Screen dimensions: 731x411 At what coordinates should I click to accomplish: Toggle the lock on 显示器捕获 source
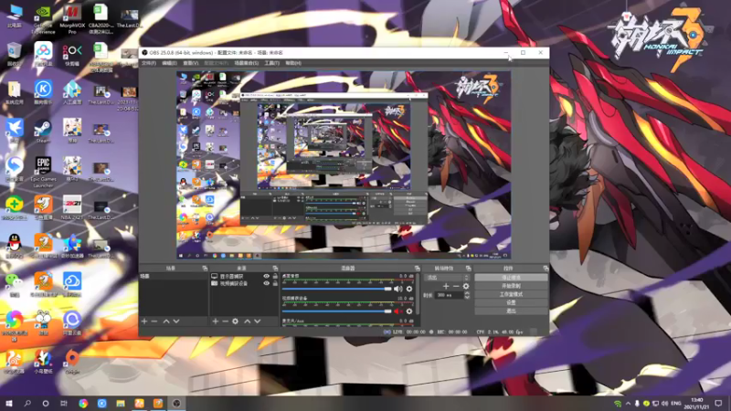pos(275,277)
